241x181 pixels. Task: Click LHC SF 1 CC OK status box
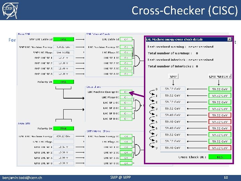[x=126, y=103]
